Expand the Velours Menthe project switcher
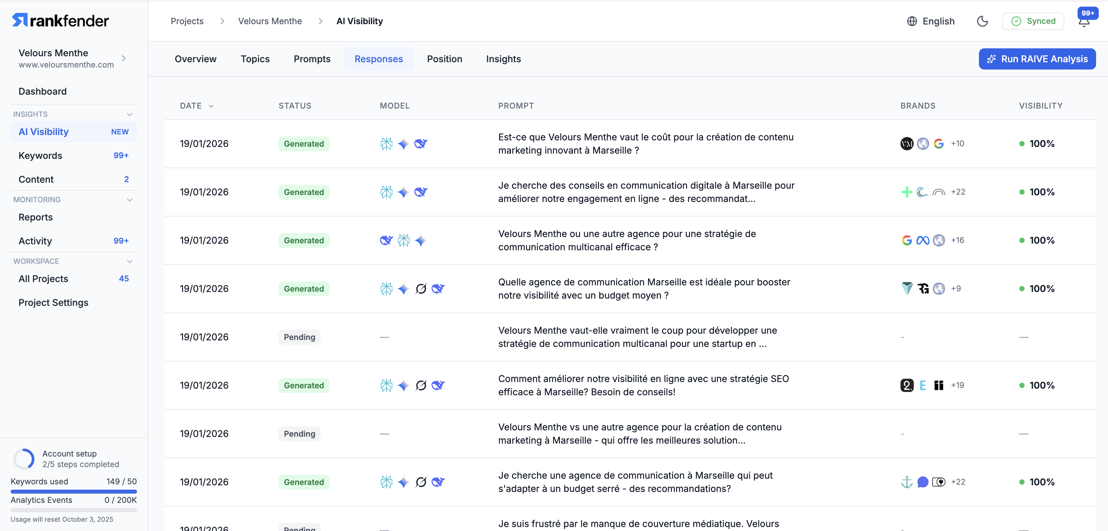This screenshot has width=1108, height=531. click(123, 58)
